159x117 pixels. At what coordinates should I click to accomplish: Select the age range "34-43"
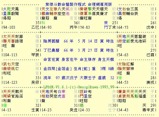123,110
